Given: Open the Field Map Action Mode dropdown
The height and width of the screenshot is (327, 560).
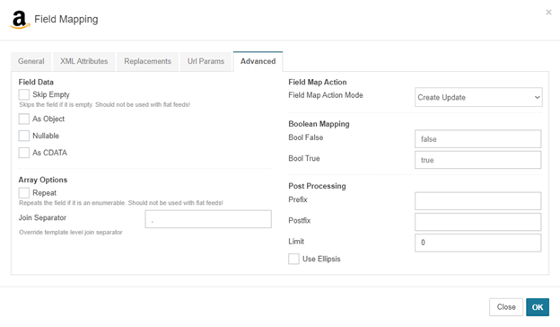Looking at the screenshot, I should pos(478,97).
